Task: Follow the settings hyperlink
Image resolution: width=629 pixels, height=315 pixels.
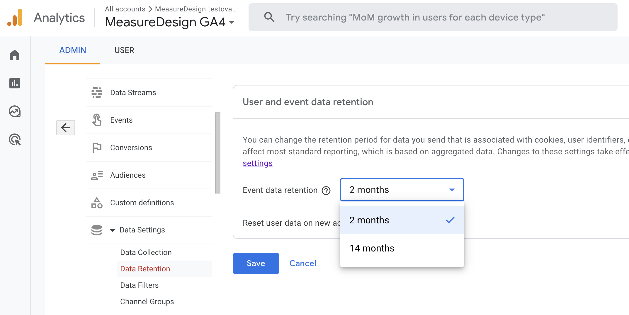Action: click(x=258, y=163)
